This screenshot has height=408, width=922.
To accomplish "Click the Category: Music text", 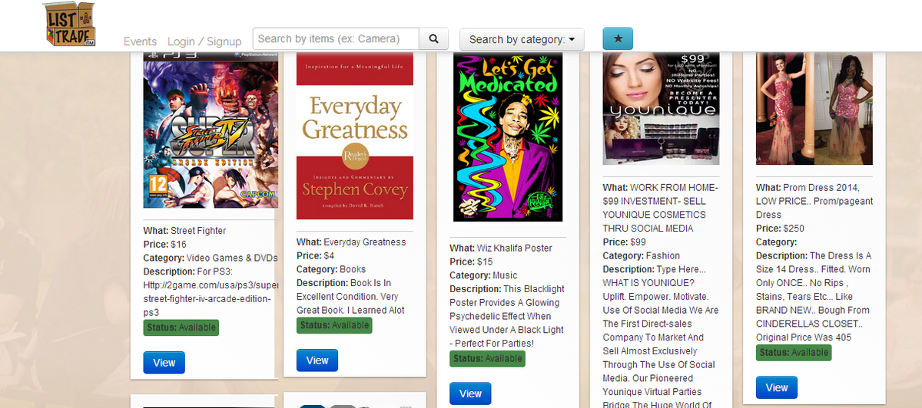I will tap(483, 276).
